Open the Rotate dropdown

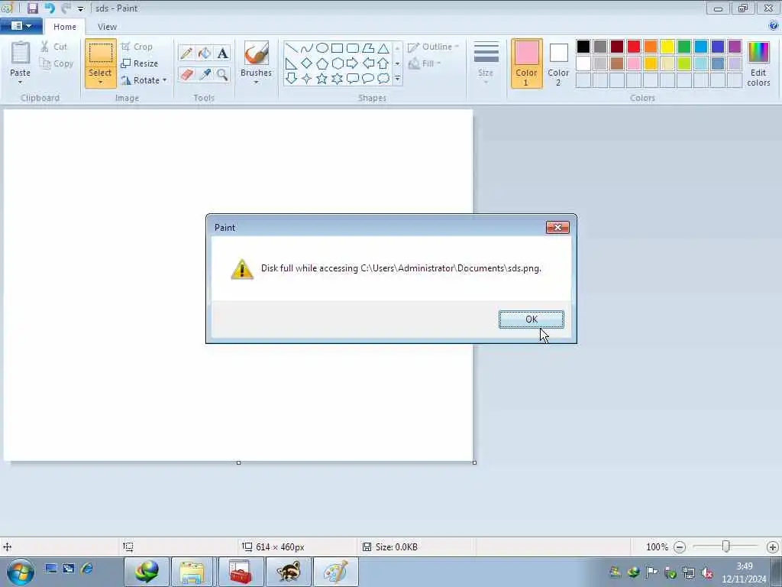click(x=144, y=79)
